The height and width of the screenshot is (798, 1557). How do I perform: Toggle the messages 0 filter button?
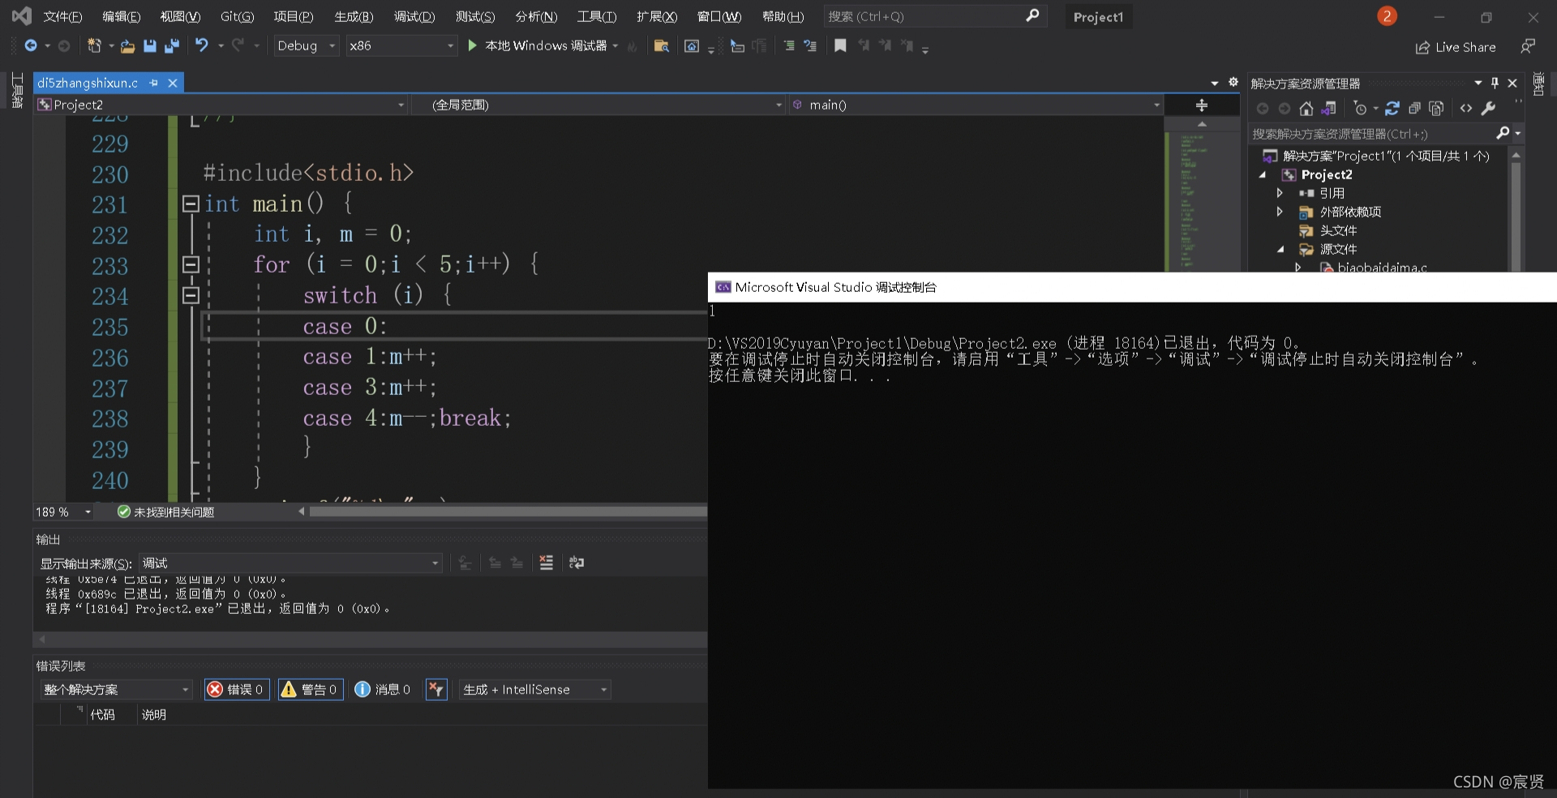[x=383, y=689]
